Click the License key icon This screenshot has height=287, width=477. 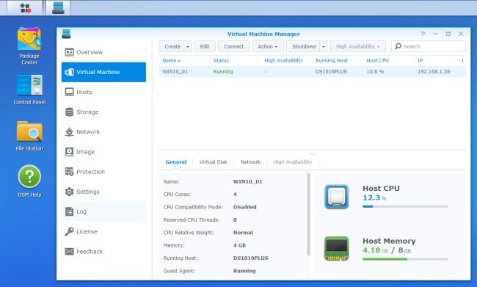[x=70, y=232]
